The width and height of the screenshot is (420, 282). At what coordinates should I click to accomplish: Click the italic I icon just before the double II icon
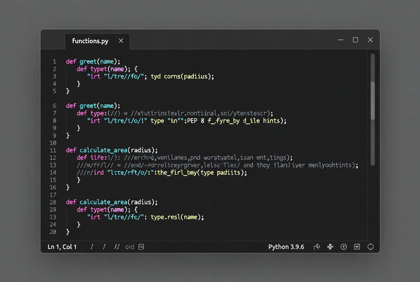[104, 247]
